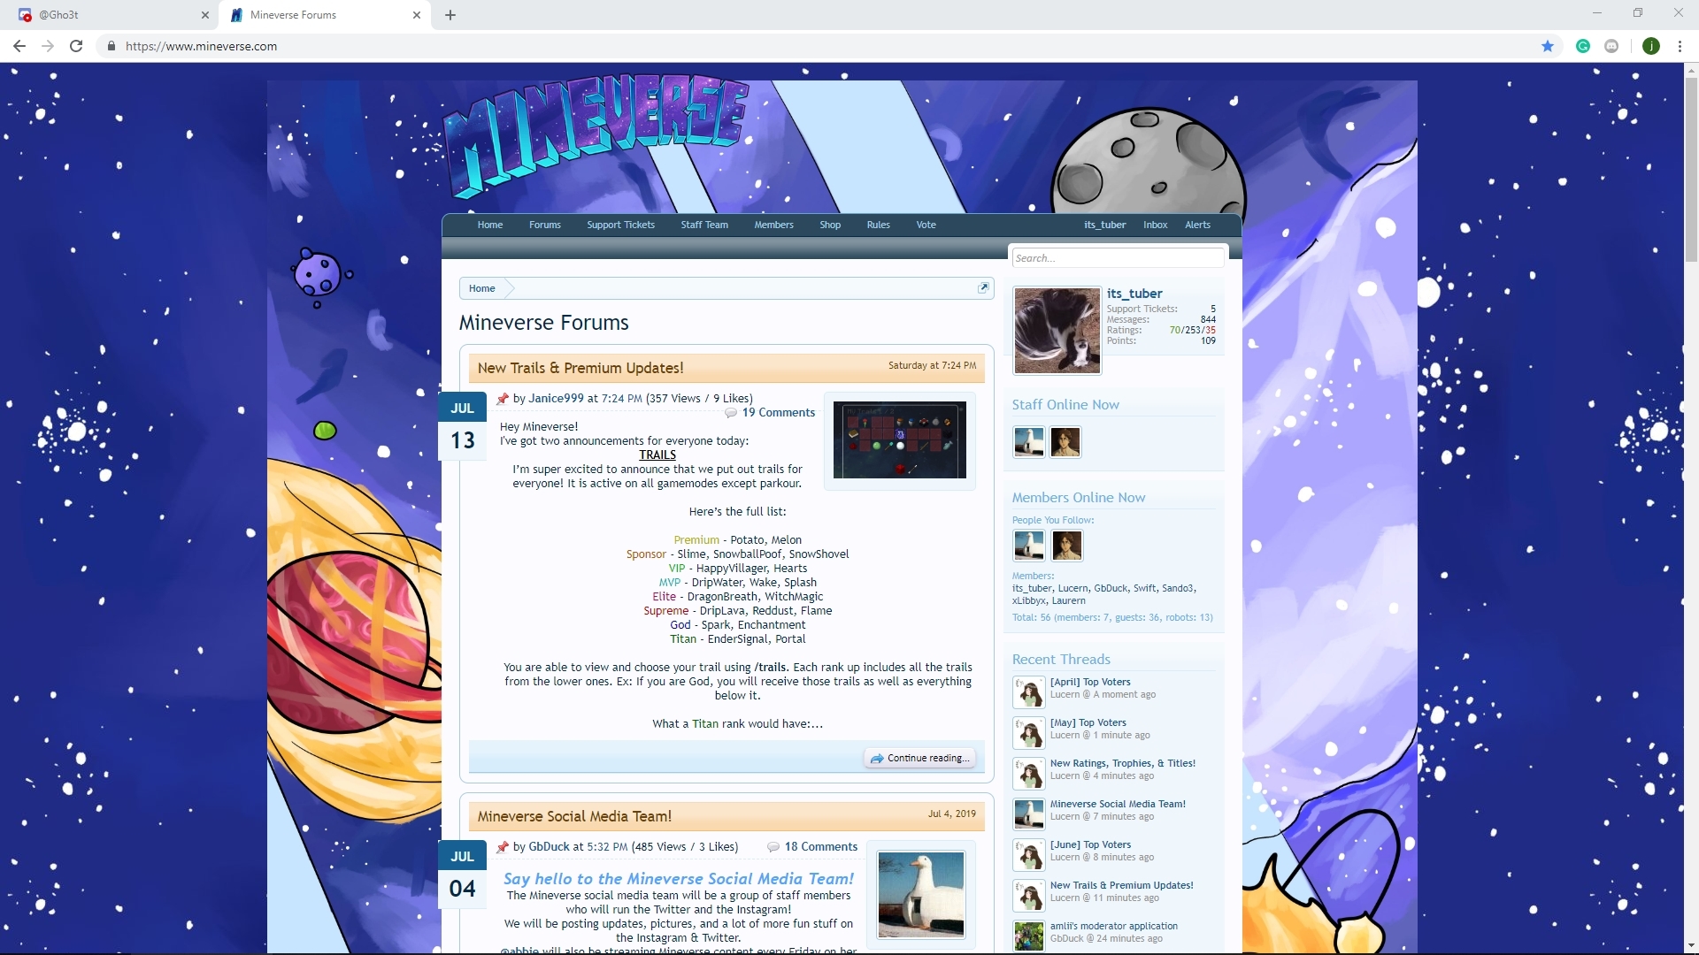Open the Rules nav item
The image size is (1699, 955).
[x=878, y=225]
